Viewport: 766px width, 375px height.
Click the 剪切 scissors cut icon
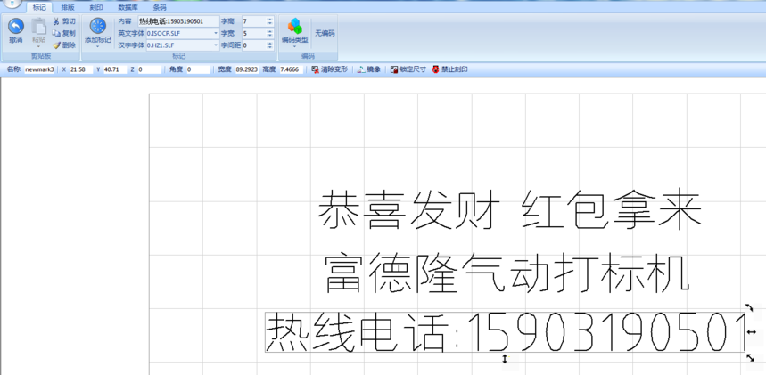point(56,21)
